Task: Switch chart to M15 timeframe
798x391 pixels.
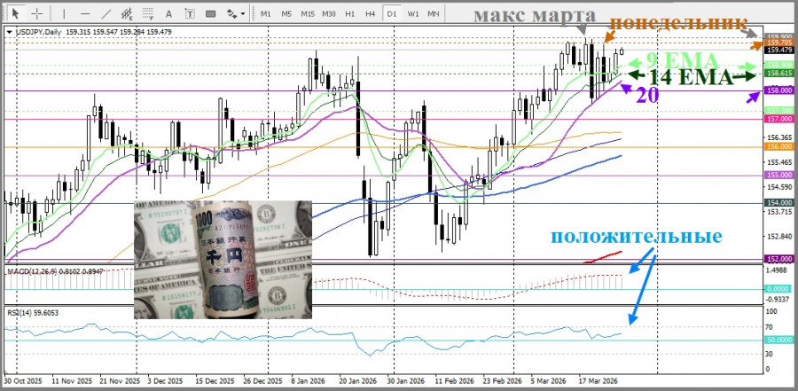Action: (308, 14)
